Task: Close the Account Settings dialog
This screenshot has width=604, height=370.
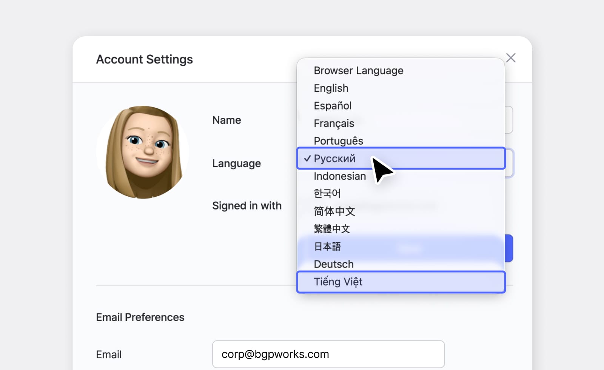Action: [x=511, y=58]
